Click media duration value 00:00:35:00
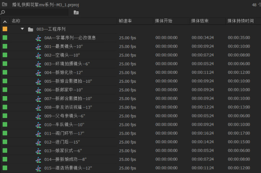The width and height of the screenshot is (261, 173). [239, 38]
